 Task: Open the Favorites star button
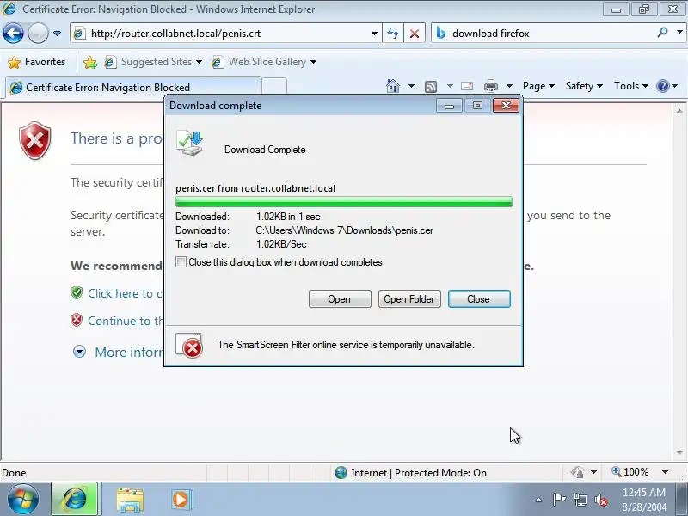(37, 62)
